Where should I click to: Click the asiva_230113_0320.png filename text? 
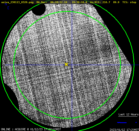tap(17, 2)
